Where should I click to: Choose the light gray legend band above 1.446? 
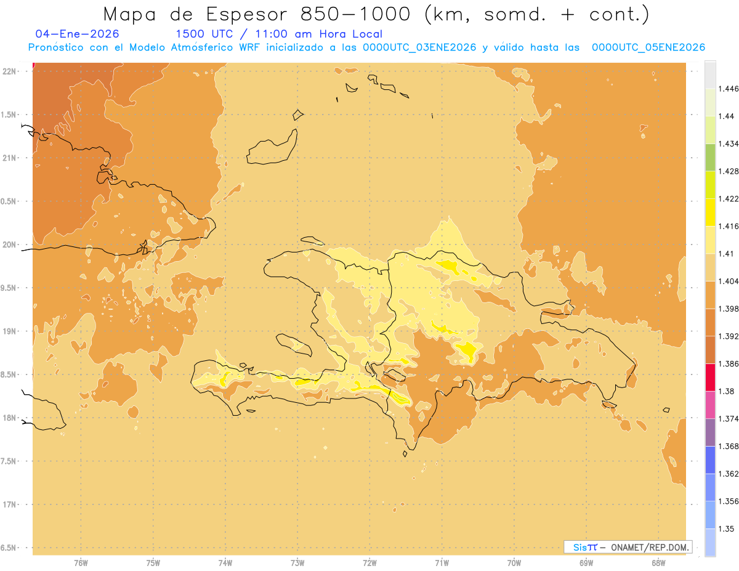point(710,75)
